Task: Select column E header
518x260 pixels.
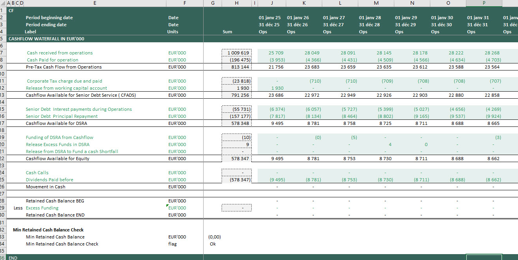Action: (95, 3)
